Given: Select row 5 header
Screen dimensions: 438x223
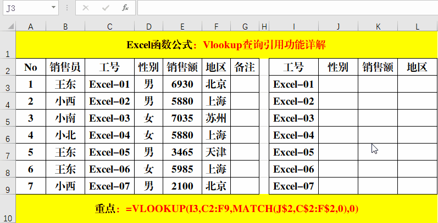Looking at the screenshot, I should click(8, 118).
